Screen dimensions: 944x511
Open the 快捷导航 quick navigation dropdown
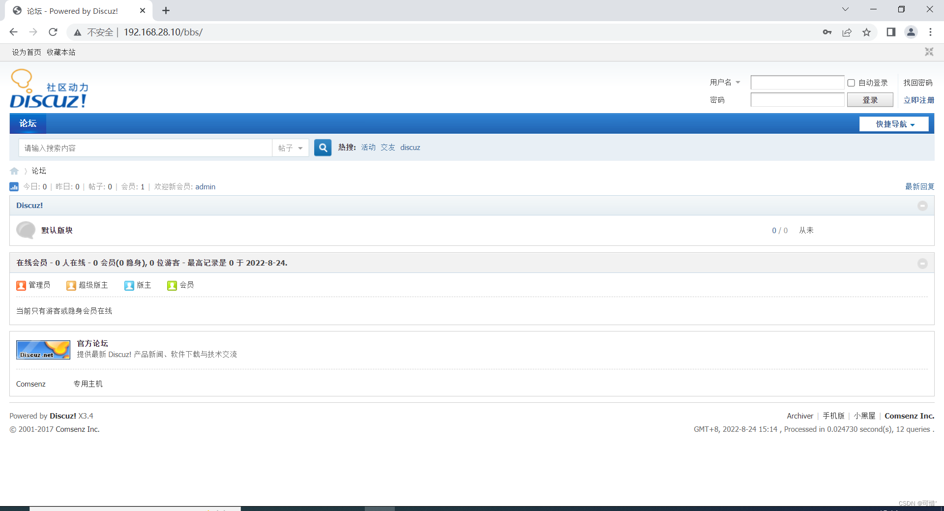pyautogui.click(x=894, y=124)
